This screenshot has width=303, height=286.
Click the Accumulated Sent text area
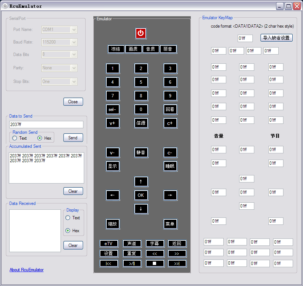47,168
